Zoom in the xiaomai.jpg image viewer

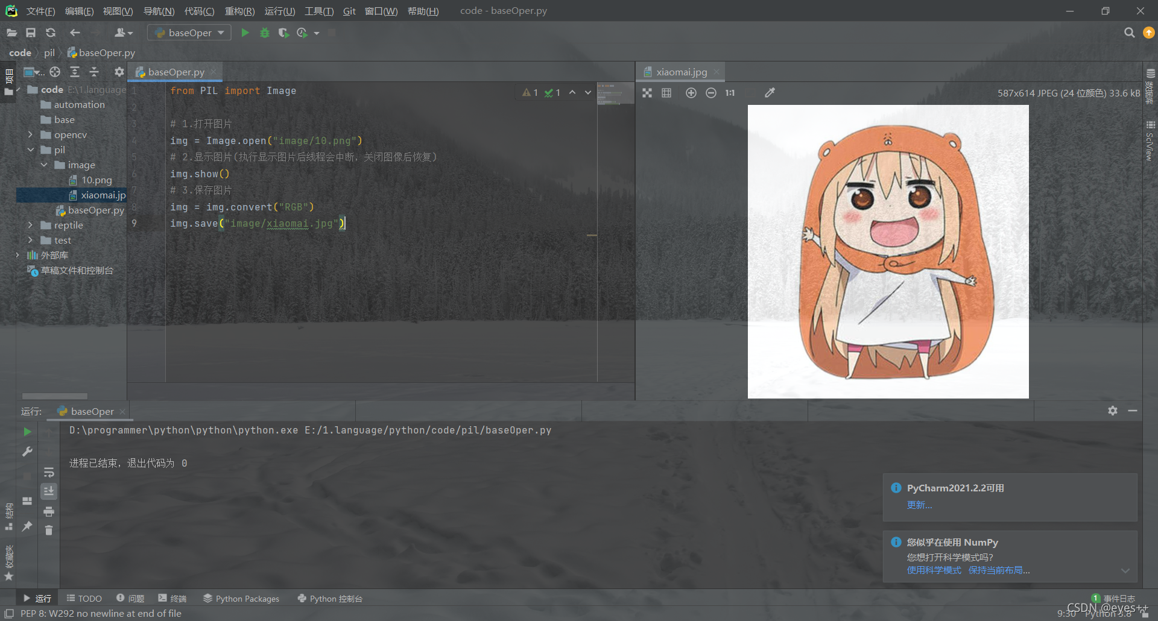coord(691,93)
